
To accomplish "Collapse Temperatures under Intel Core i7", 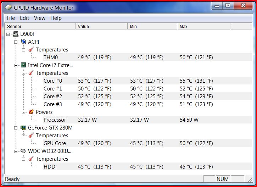I will tap(24, 73).
